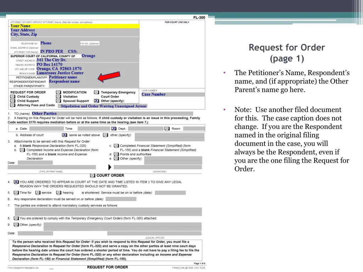This screenshot has width=363, height=272.
Task: Check Temporary Emergency Court Order checkbox
Action: (x=96, y=92)
